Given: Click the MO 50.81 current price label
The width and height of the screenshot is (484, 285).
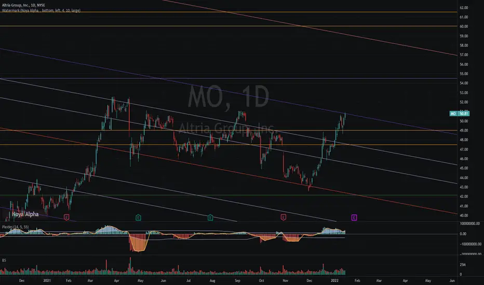Looking at the screenshot, I should [x=459, y=113].
